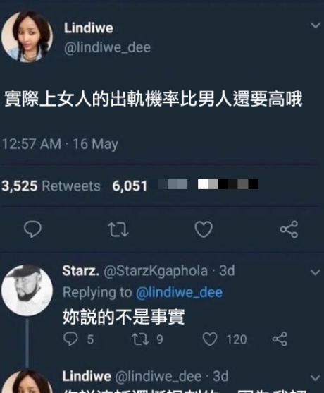This screenshot has width=324, height=393.
Task: Tap the 12:57 AM 16 May timestamp
Action: 60,144
